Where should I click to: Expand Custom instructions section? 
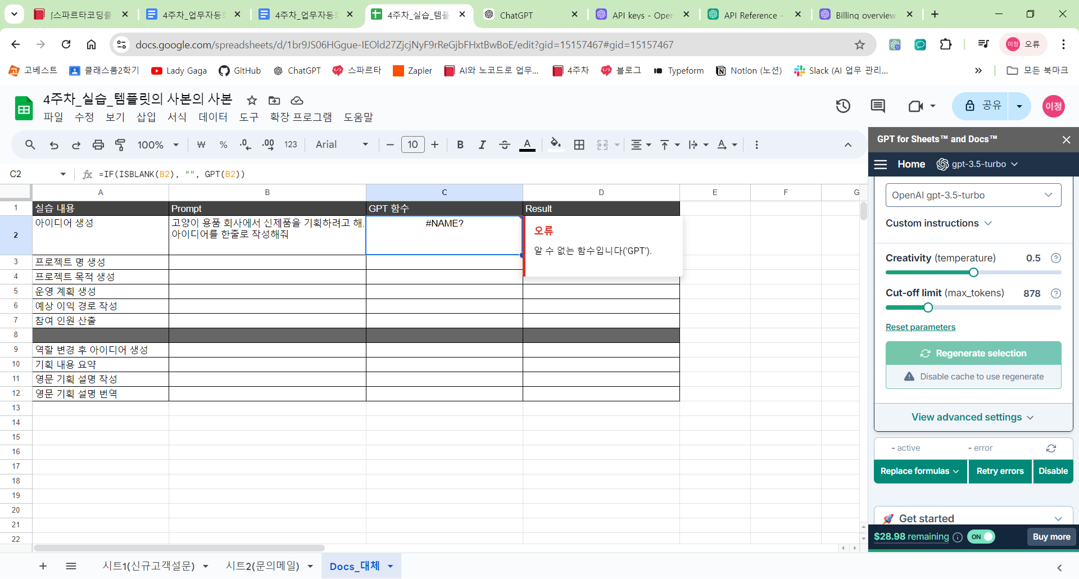[x=939, y=223]
